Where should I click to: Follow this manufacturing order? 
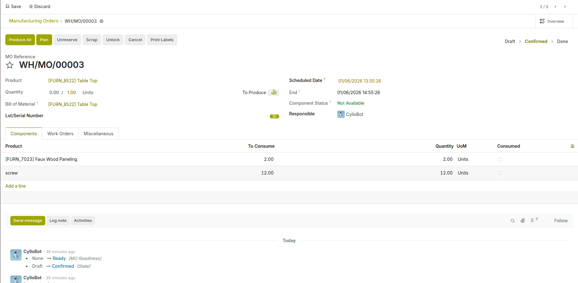(561, 220)
